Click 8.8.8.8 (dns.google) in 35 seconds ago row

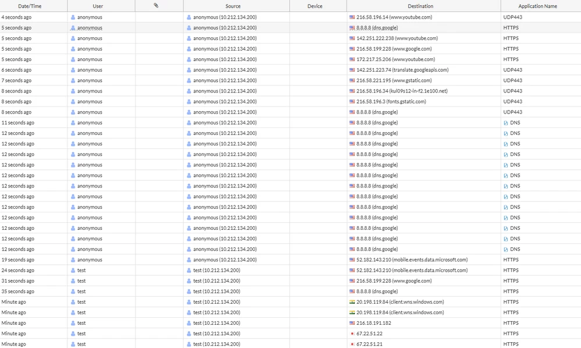point(377,292)
